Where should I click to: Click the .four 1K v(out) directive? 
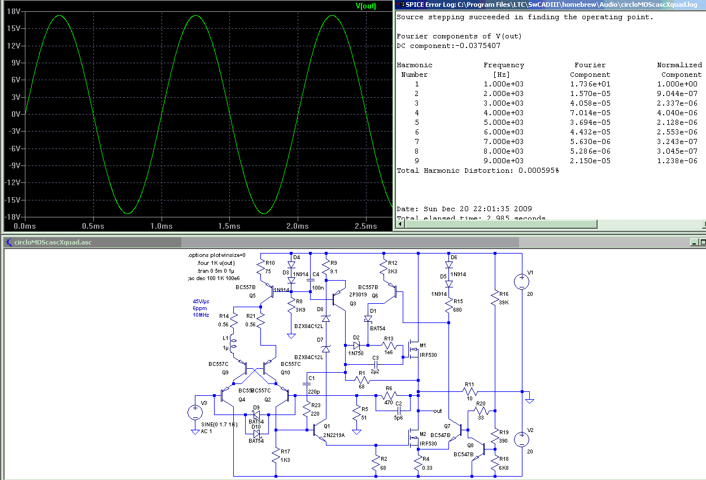pos(216,263)
